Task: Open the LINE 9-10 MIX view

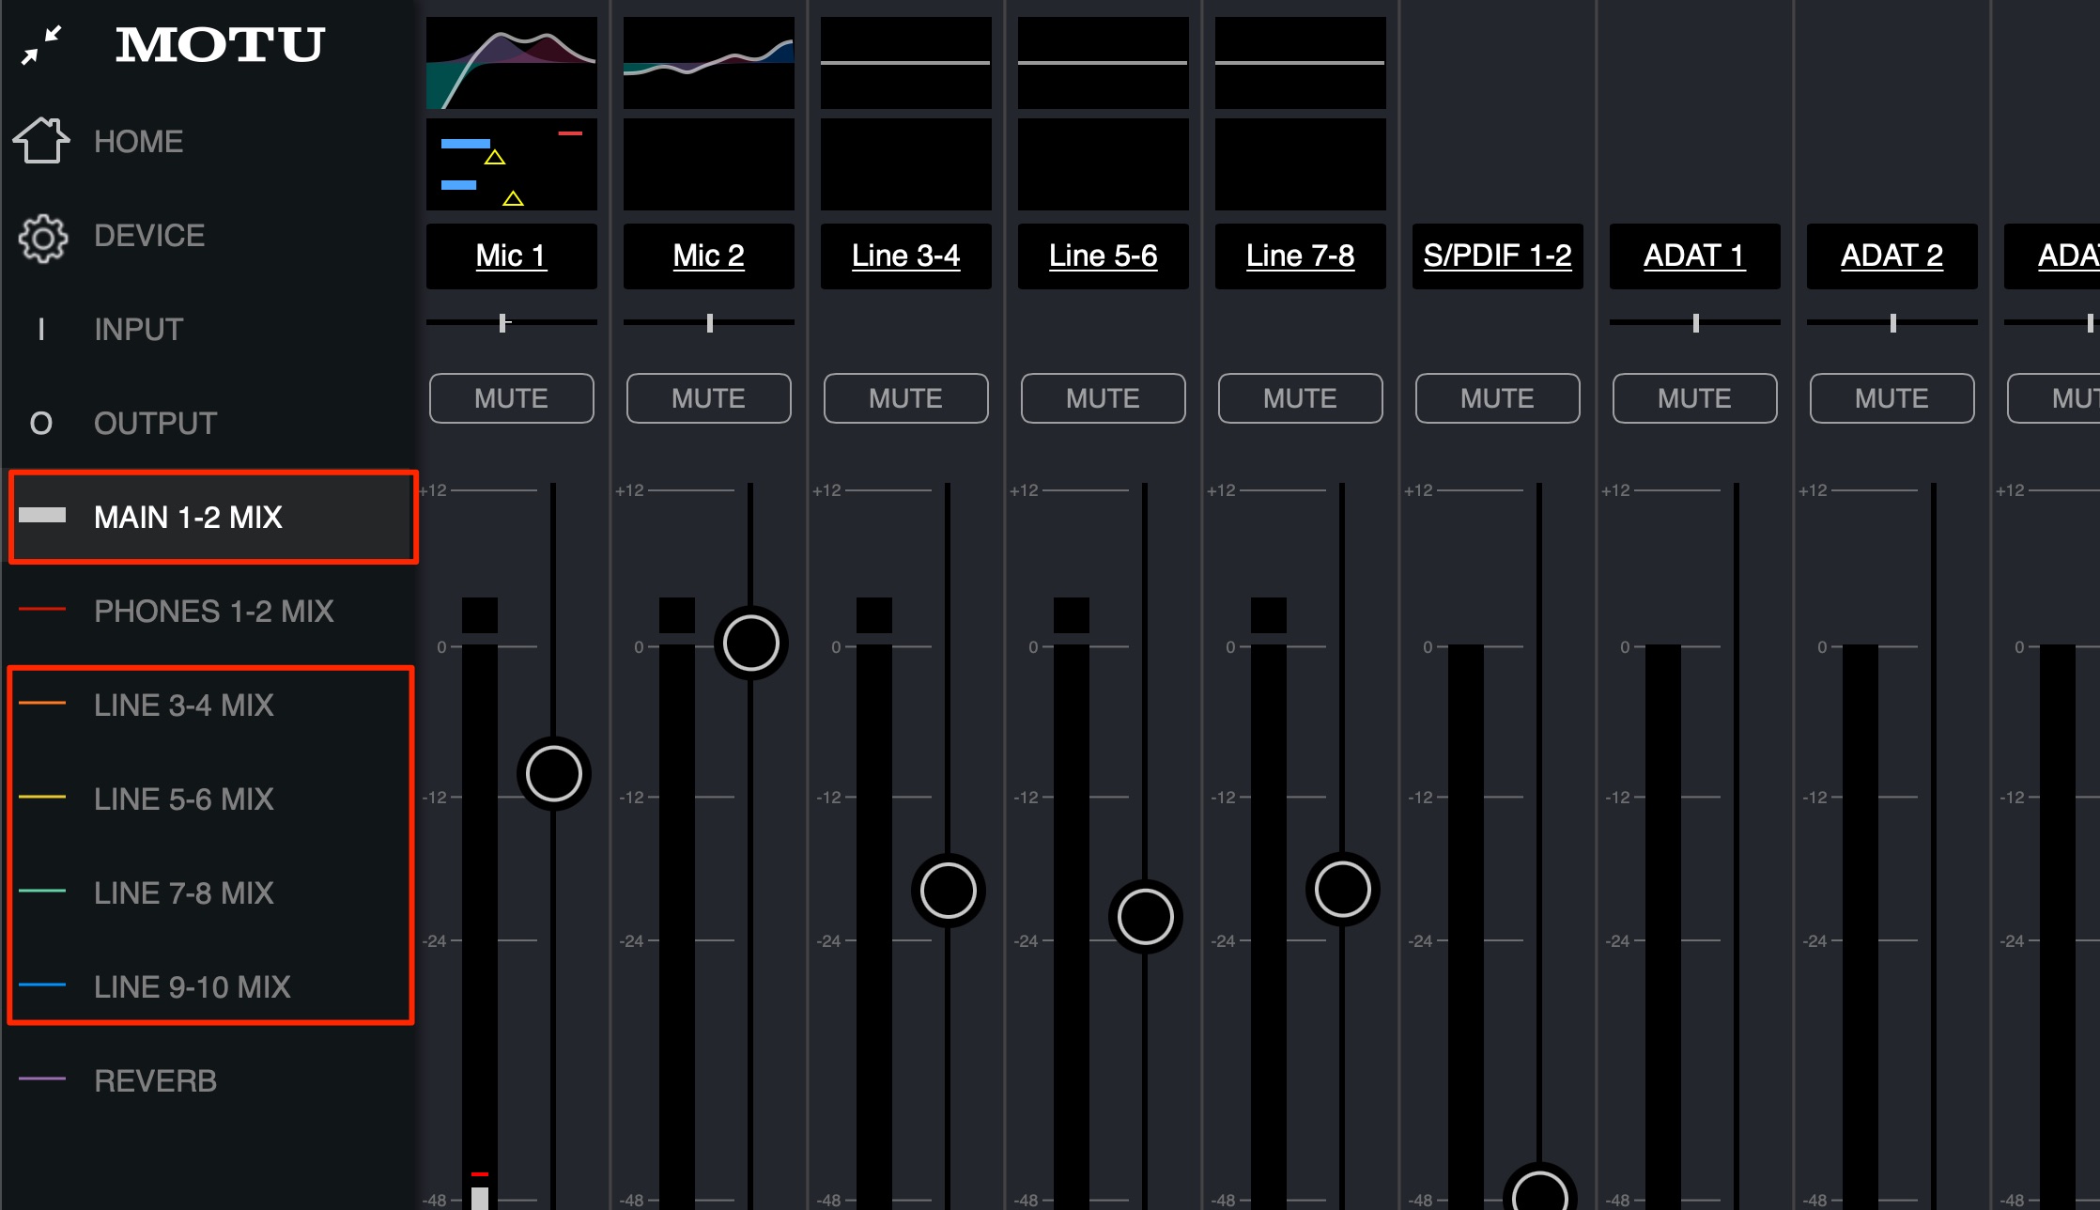Action: [208, 987]
